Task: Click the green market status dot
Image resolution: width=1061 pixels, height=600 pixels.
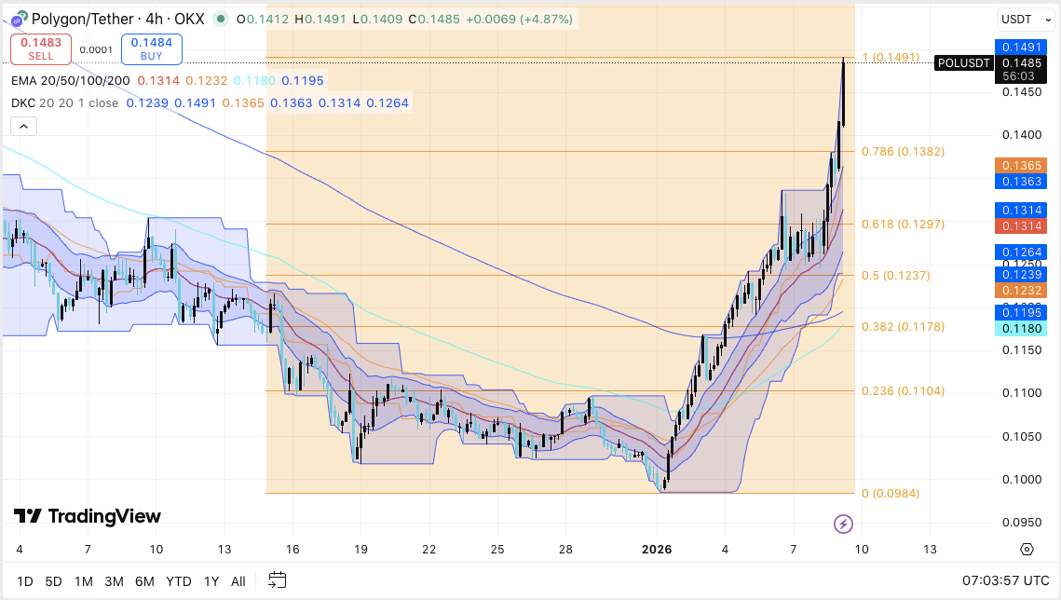Action: [x=218, y=18]
